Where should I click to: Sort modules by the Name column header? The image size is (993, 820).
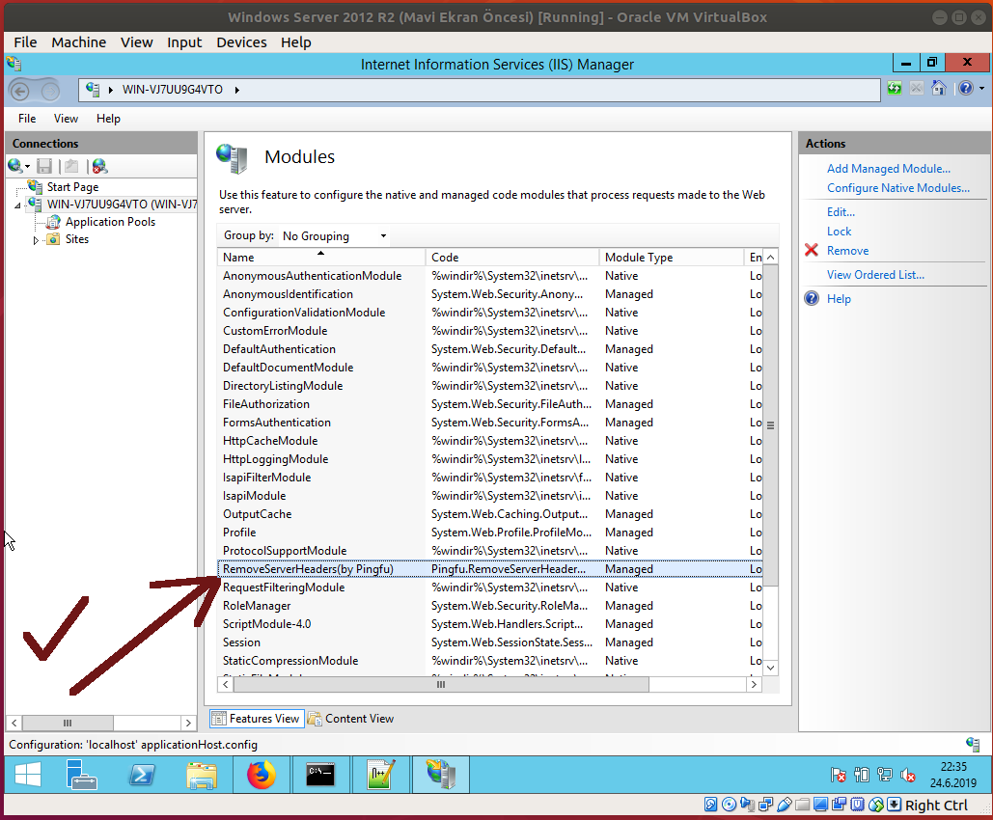pyautogui.click(x=321, y=257)
